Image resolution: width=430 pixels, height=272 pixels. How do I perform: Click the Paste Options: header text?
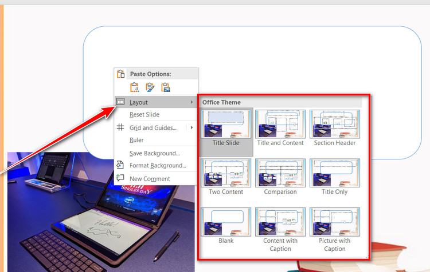tap(151, 74)
